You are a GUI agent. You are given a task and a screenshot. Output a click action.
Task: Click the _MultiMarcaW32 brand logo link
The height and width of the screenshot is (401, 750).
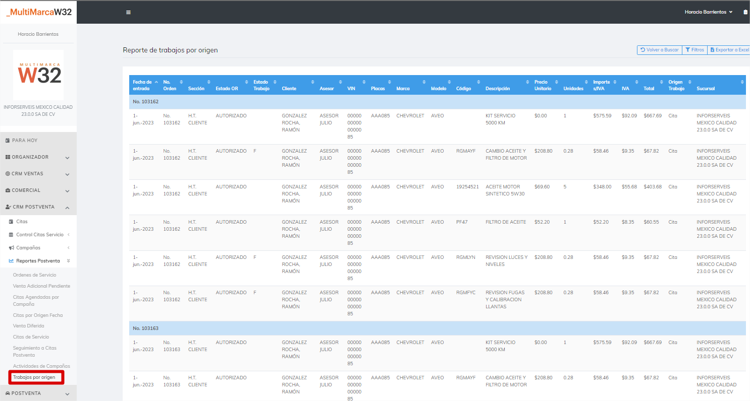pos(38,12)
